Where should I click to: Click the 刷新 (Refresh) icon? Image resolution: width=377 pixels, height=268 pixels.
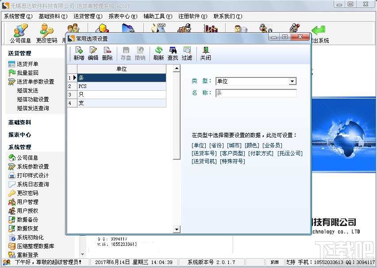pyautogui.click(x=158, y=54)
